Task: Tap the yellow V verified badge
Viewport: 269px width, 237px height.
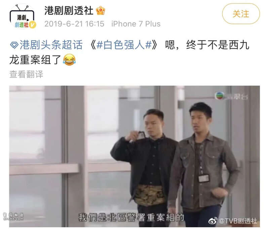Action: pos(32,25)
